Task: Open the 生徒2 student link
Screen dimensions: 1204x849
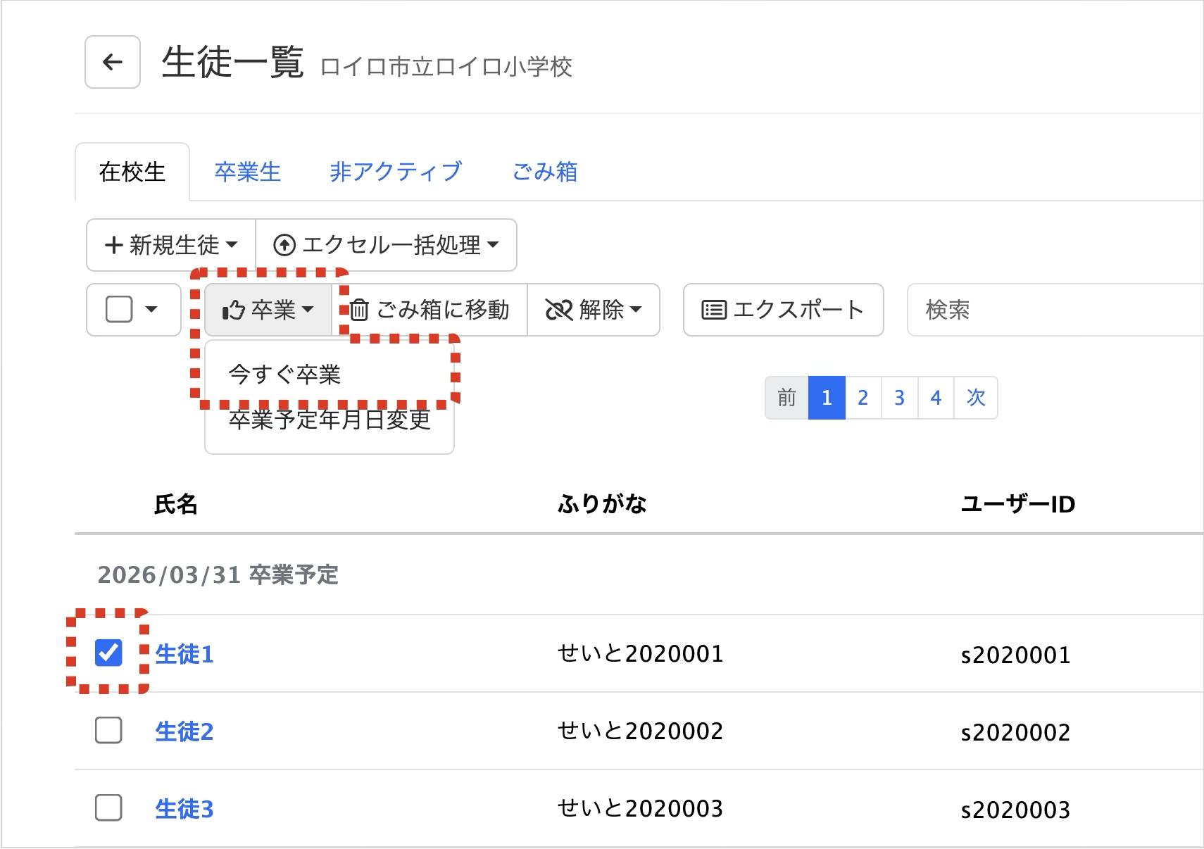Action: pos(184,731)
